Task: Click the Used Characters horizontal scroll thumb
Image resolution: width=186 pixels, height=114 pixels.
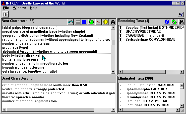Action: click(x=50, y=110)
